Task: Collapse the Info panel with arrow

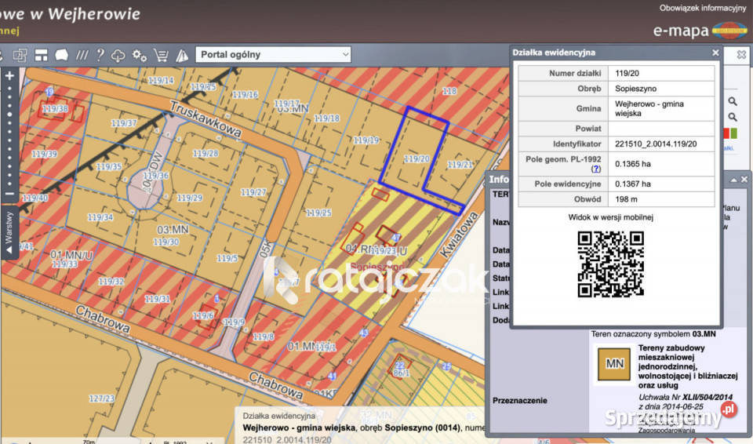Action: coord(733,180)
